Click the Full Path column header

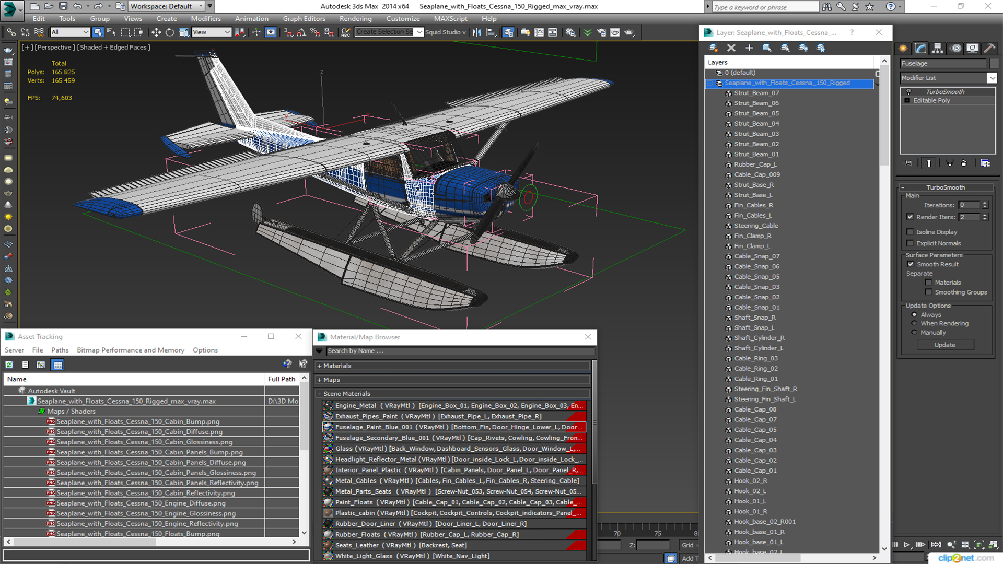[x=282, y=379]
